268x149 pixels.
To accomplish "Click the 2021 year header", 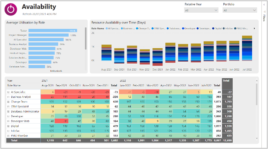I will (45, 81).
